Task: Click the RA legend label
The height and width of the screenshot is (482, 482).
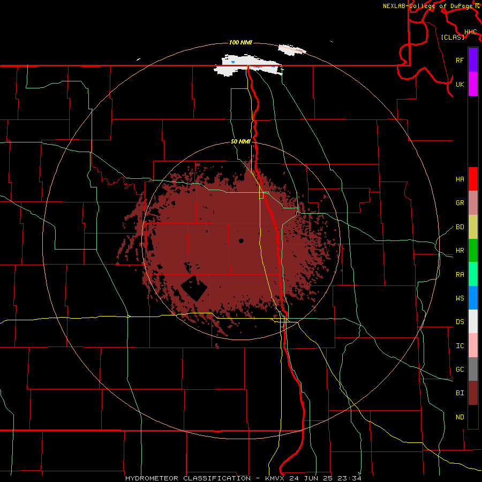Action: click(x=460, y=275)
